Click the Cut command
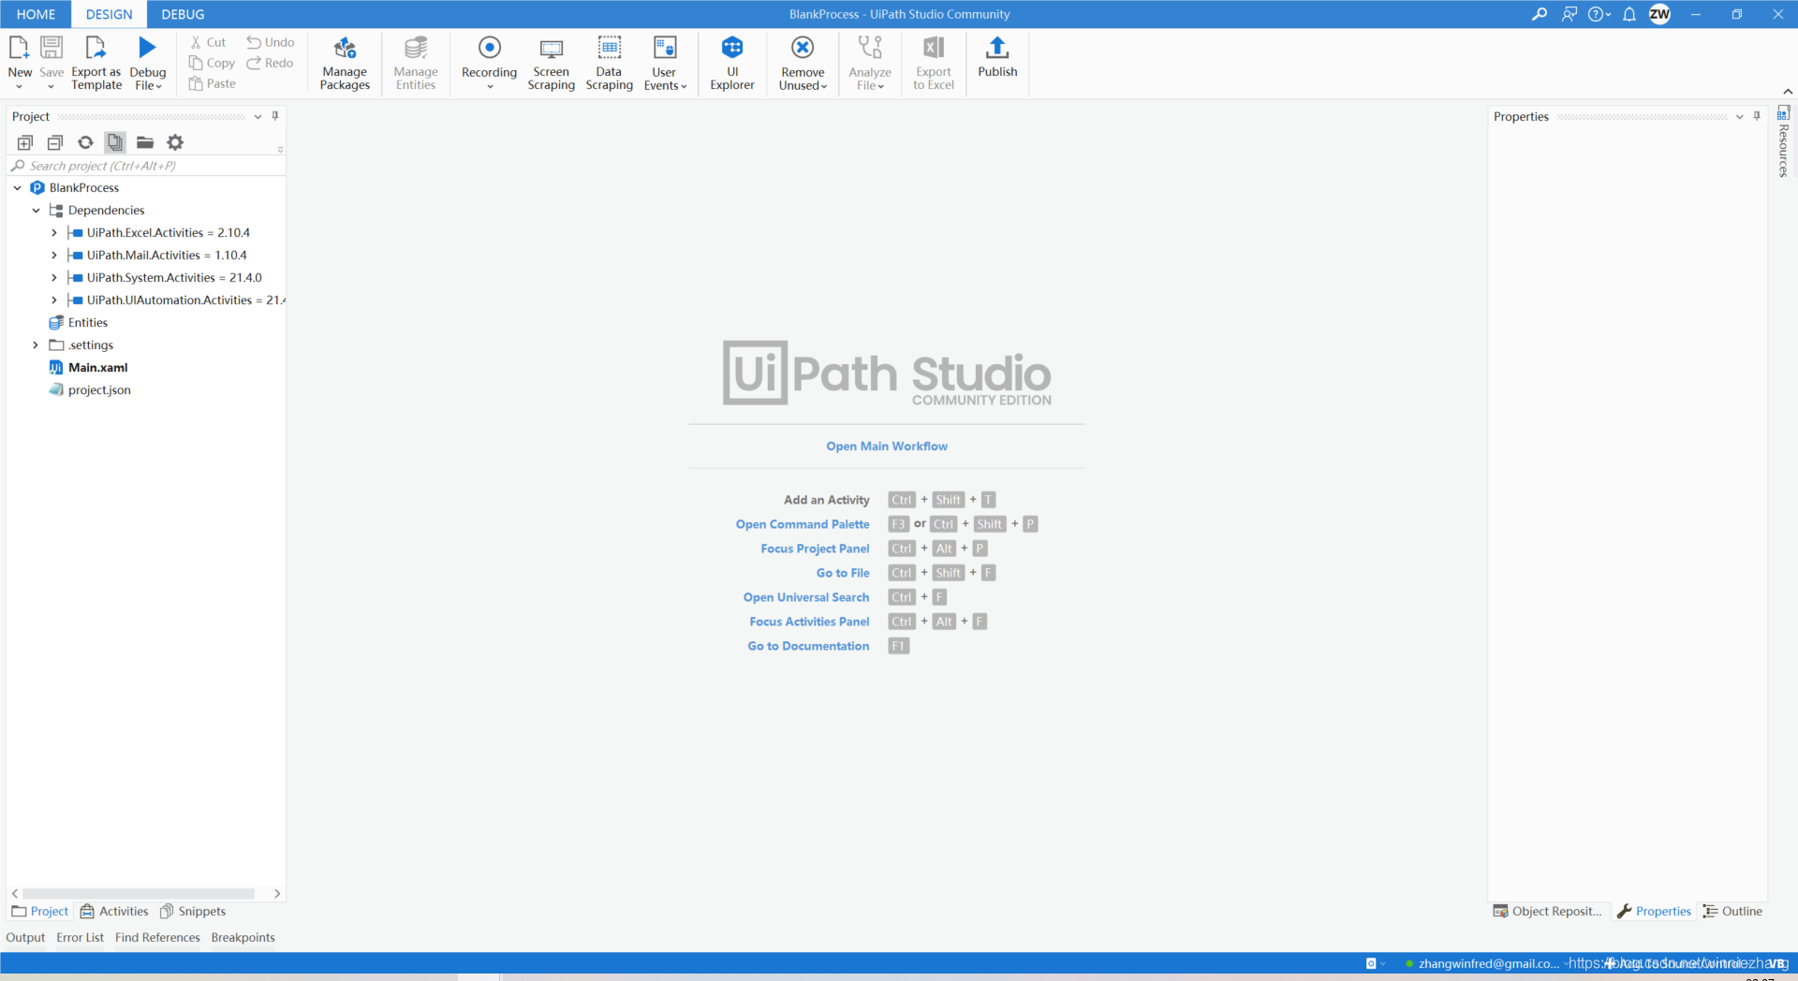1798x981 pixels. (209, 42)
